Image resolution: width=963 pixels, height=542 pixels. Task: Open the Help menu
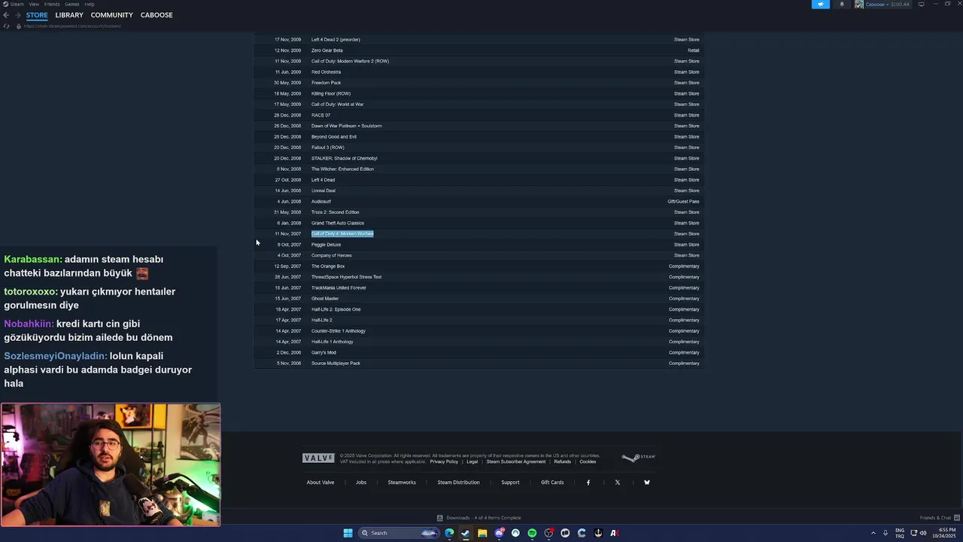90,5
